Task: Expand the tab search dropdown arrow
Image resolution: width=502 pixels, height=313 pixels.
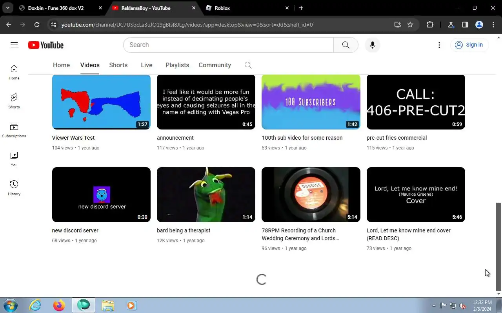Action: pyautogui.click(x=8, y=8)
